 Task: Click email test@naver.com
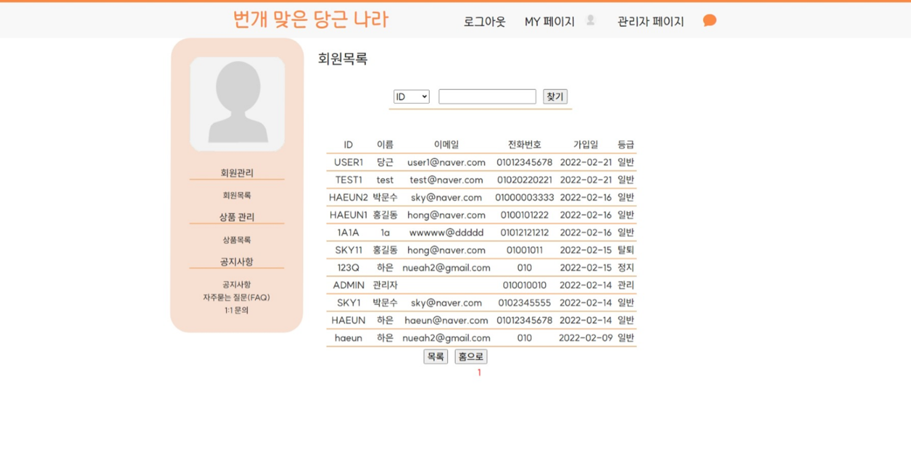[446, 180]
